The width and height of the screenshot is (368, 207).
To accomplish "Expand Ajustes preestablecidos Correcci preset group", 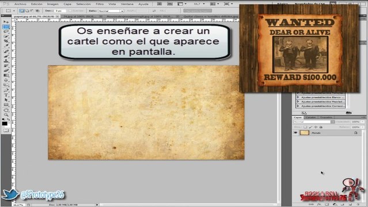I will pos(298,106).
